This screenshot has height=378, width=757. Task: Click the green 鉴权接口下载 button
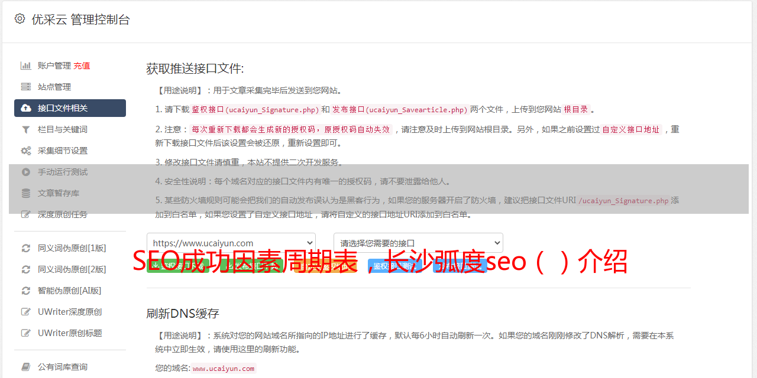(x=178, y=266)
